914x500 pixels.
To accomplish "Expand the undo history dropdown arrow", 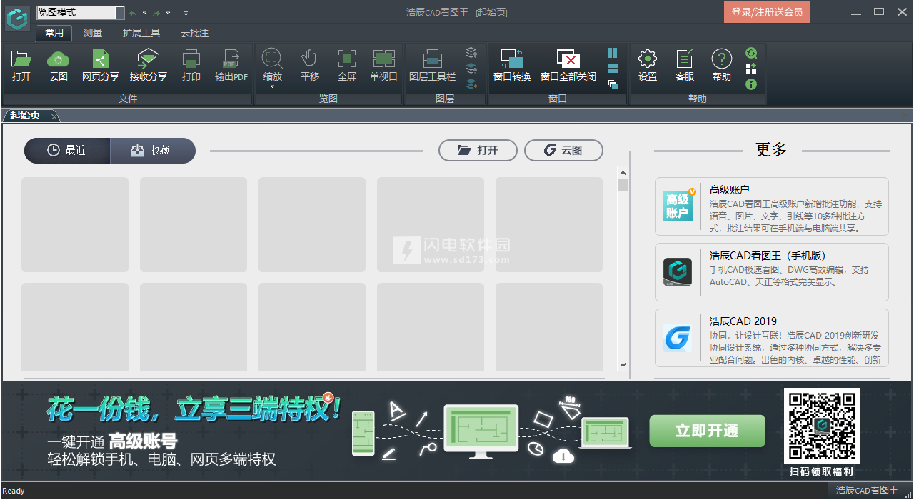I will coord(144,13).
